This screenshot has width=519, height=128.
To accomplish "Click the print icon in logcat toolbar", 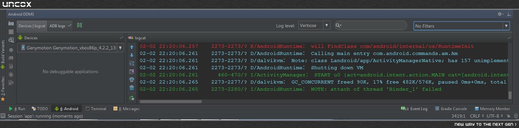I will point(132,80).
